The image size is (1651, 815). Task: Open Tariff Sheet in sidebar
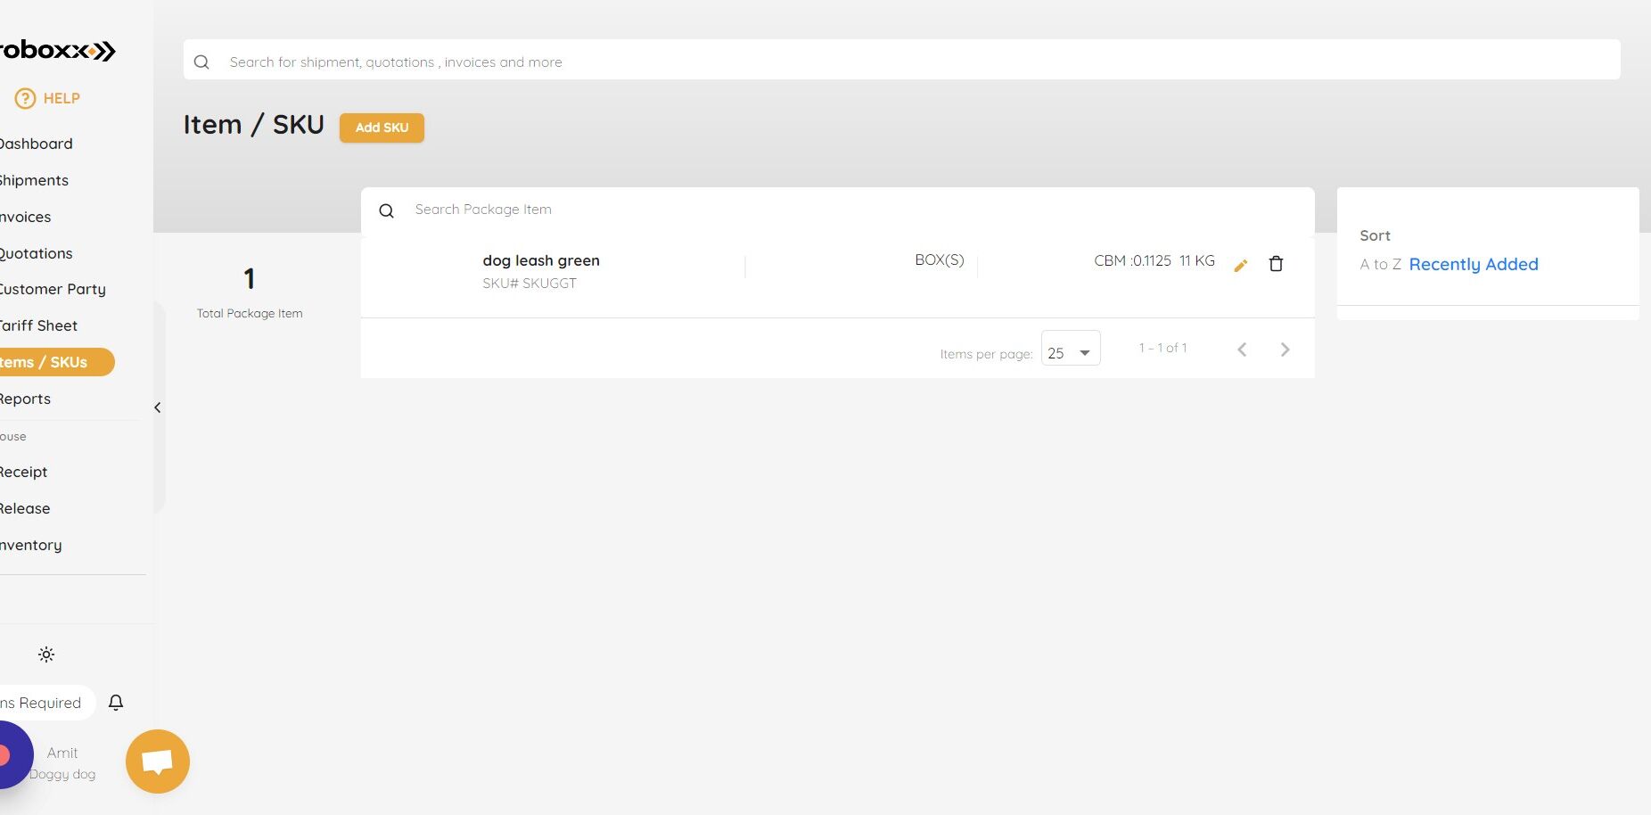38,325
